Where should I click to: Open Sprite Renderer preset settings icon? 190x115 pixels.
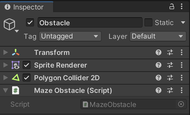170,65
